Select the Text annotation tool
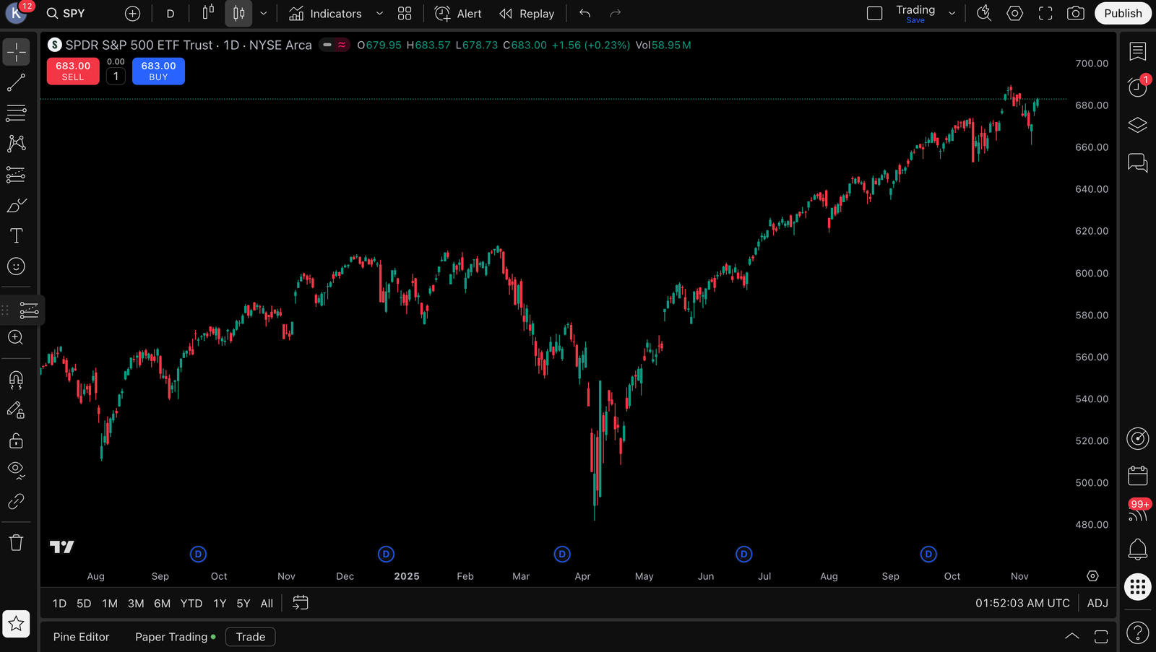 (16, 236)
